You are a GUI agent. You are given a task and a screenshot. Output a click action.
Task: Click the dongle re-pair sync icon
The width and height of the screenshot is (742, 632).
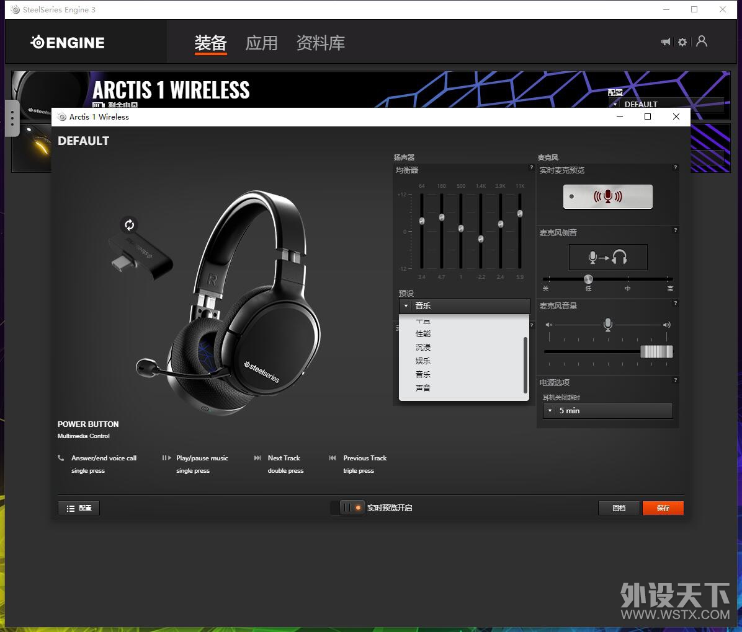click(129, 225)
